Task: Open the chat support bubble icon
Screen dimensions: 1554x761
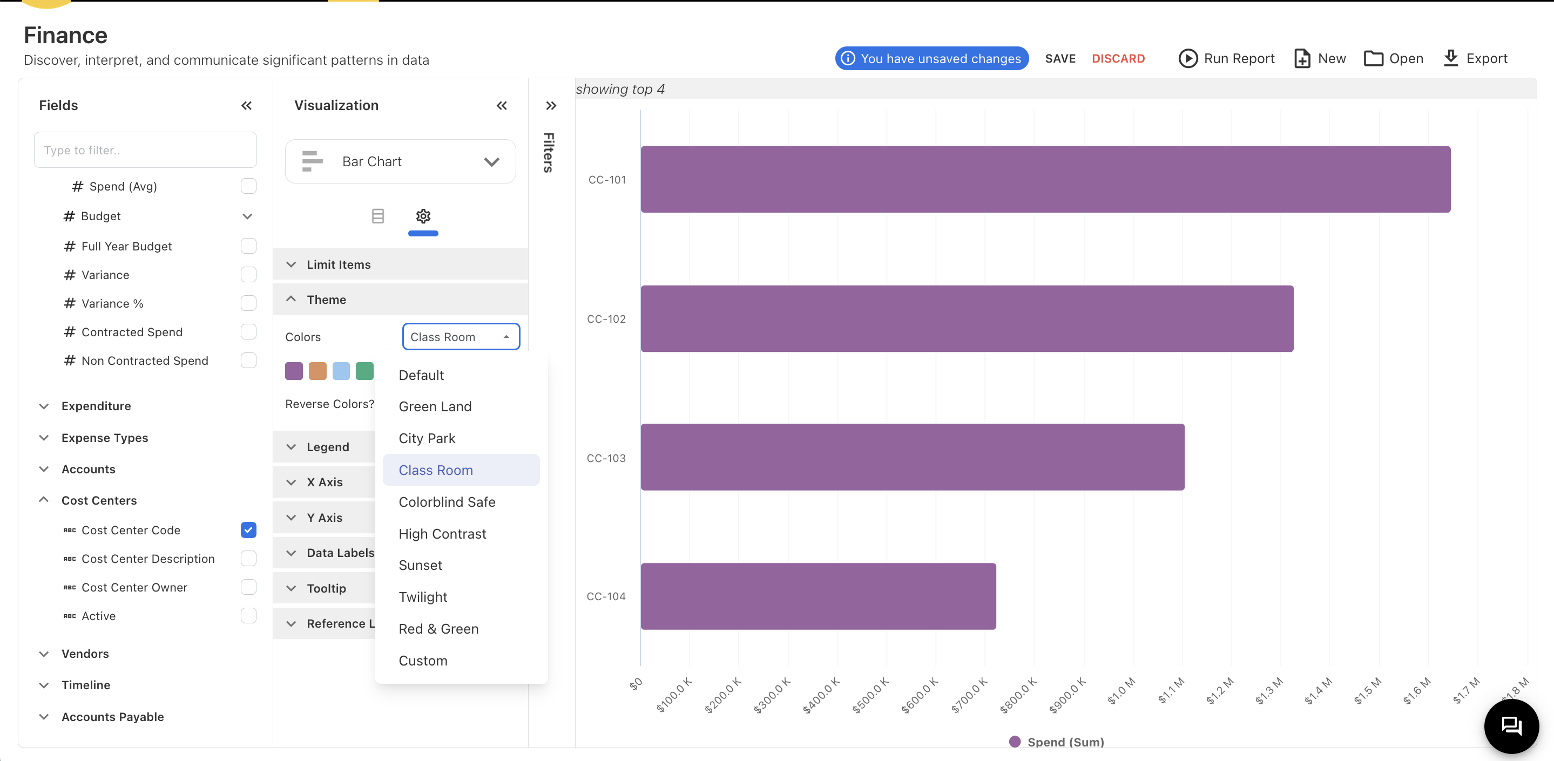Action: 1511,725
